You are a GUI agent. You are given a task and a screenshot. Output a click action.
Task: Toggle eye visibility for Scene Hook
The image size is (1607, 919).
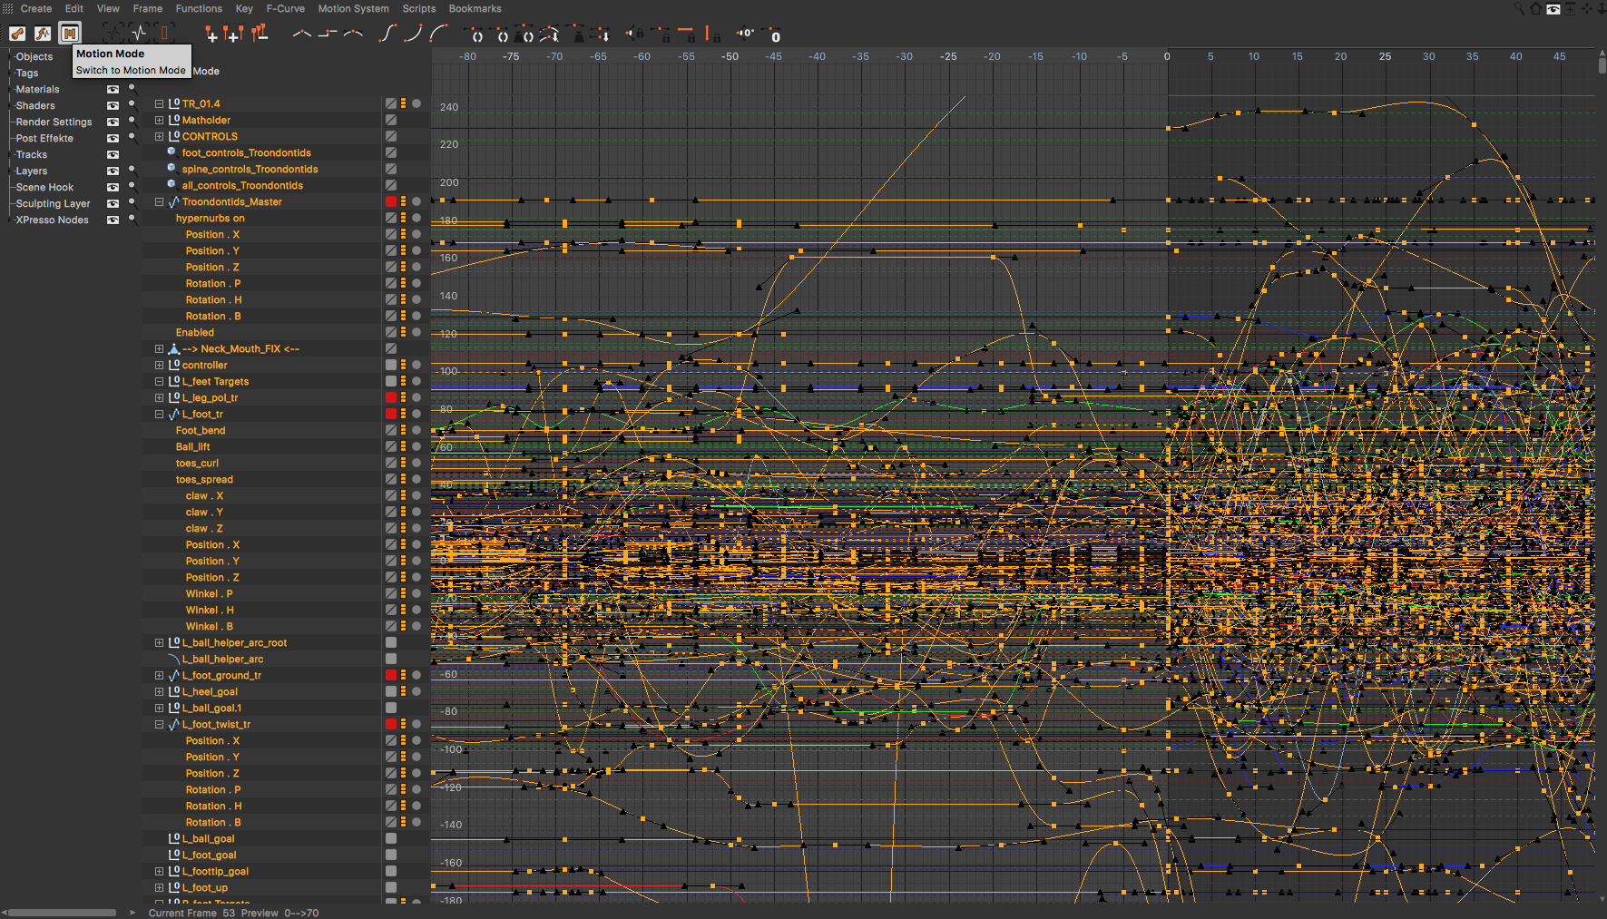tap(113, 187)
